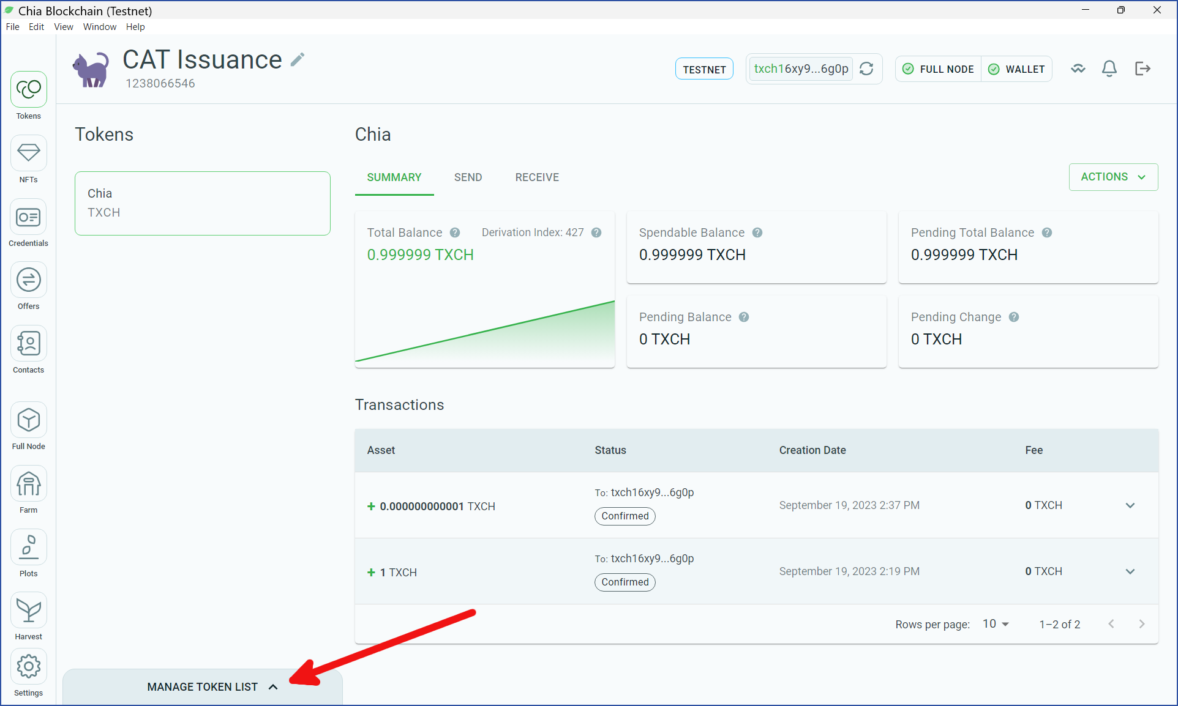This screenshot has height=706, width=1178.
Task: Click the September 19, 2023 2:19 PM date
Action: (x=849, y=571)
